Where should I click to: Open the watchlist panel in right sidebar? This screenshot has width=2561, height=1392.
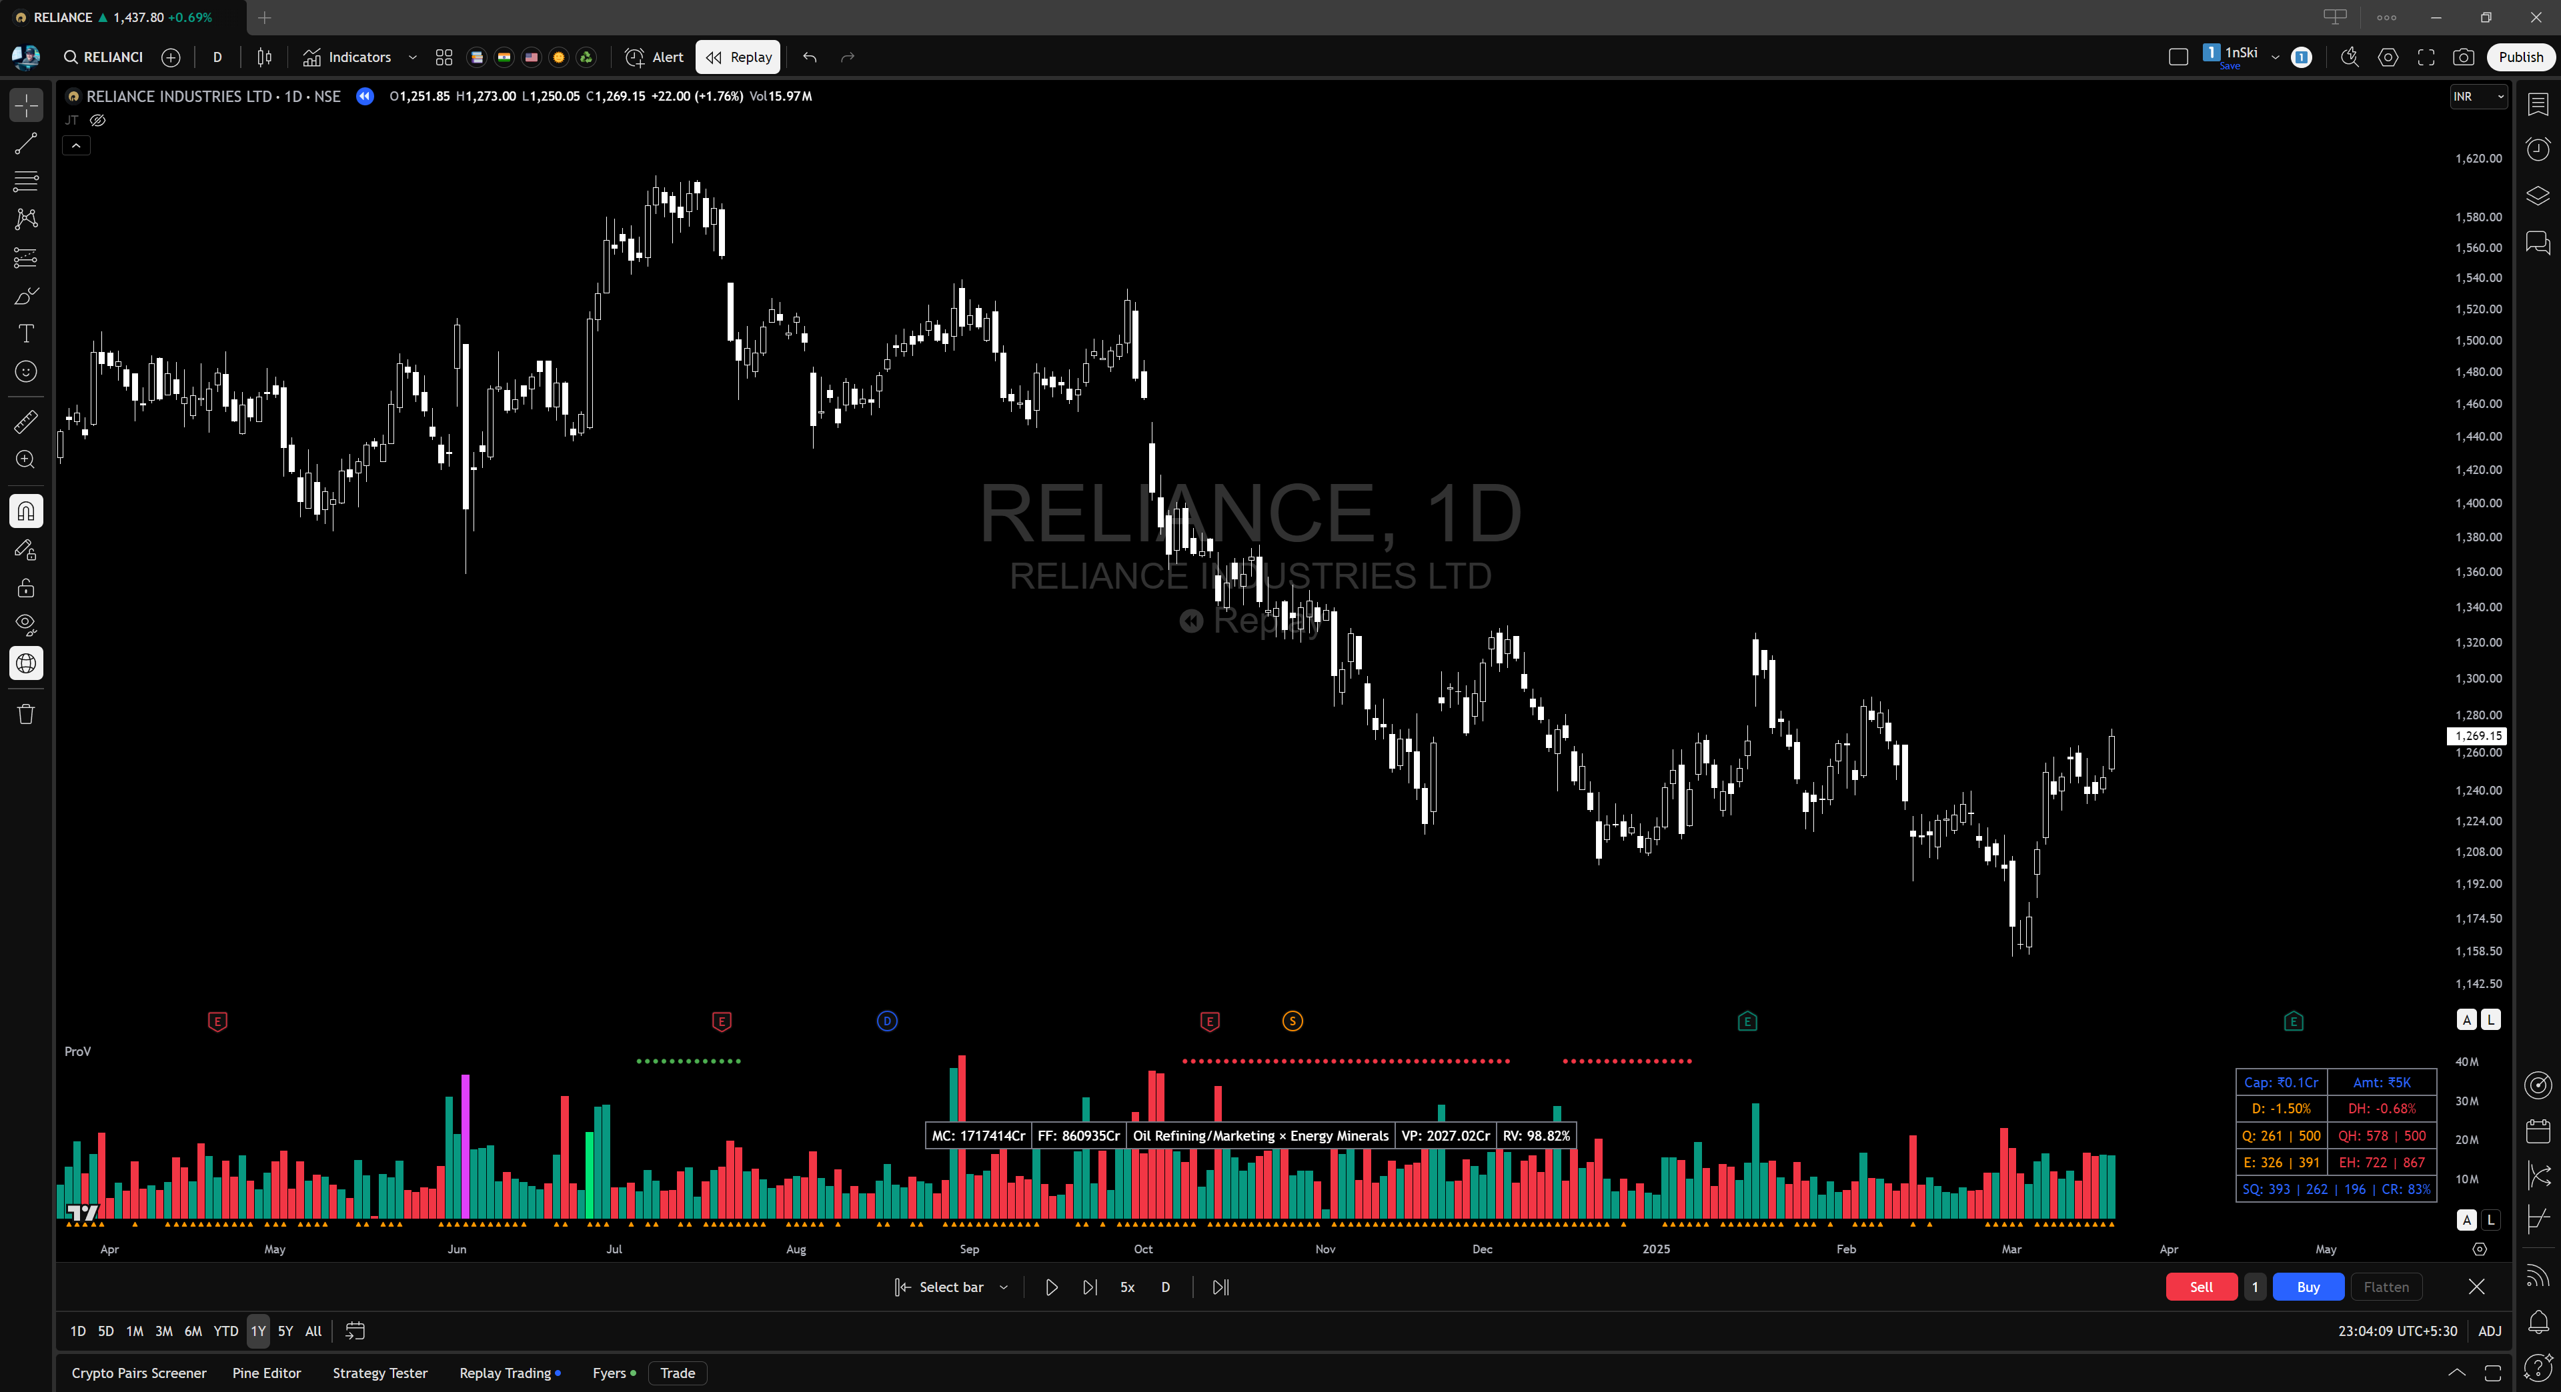2537,104
